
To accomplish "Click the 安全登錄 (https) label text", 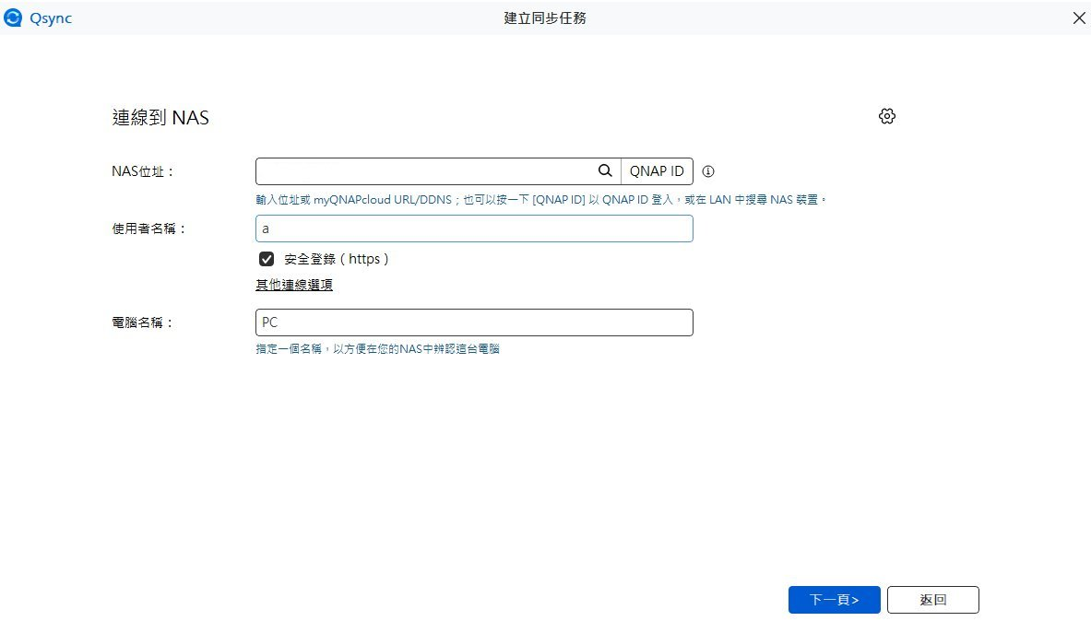I will coord(337,259).
